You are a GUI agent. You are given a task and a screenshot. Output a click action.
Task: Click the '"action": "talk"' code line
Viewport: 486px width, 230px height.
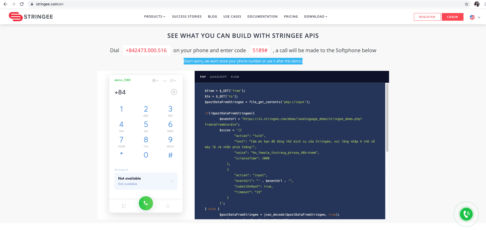tap(250, 136)
